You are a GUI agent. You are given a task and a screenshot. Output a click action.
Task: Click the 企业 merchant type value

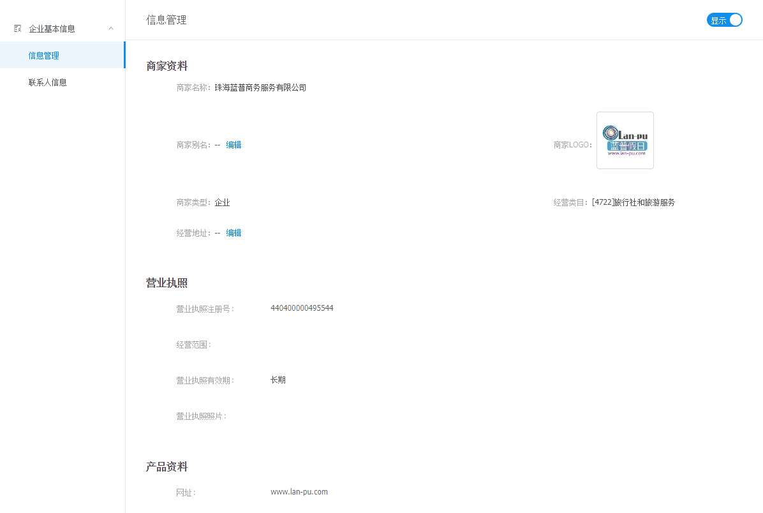tap(223, 202)
